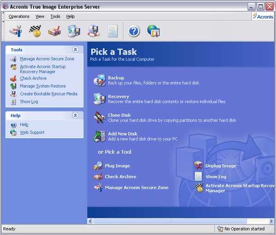276x235 pixels.
Task: Click icon beside Manage System Restore link
Action: pyautogui.click(x=13, y=86)
